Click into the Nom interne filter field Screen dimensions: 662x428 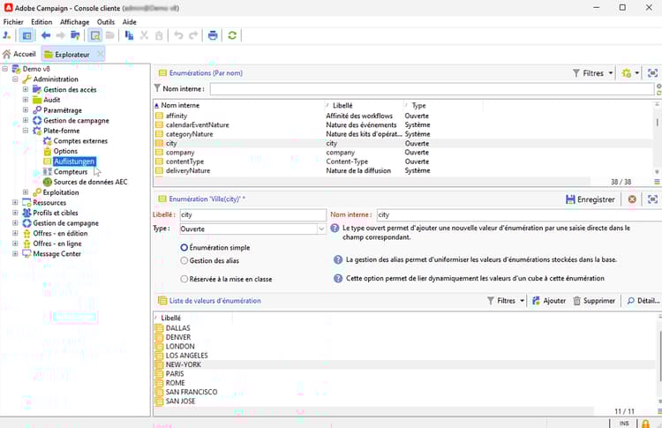point(433,88)
